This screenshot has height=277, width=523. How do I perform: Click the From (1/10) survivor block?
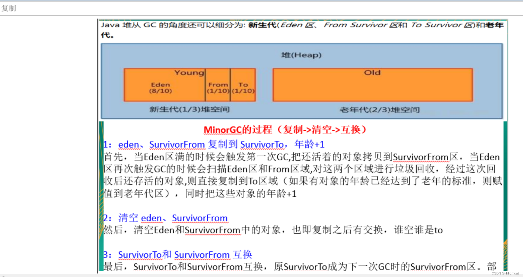tap(218, 87)
